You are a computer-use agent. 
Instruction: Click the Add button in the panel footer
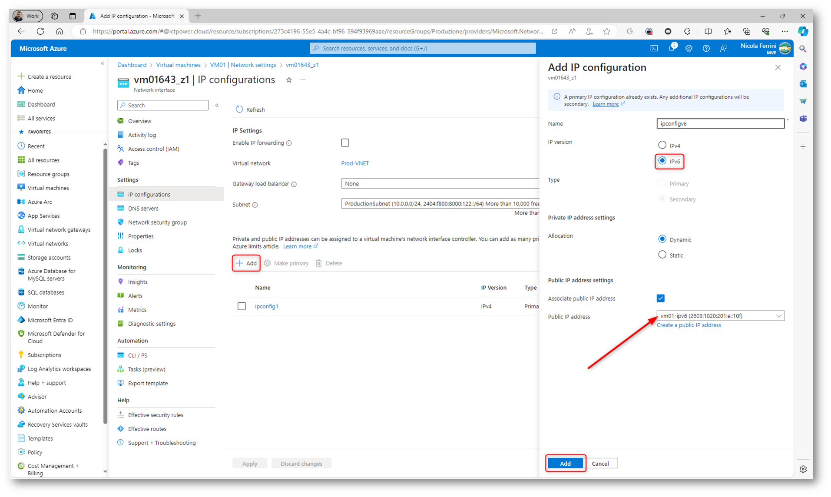(565, 464)
